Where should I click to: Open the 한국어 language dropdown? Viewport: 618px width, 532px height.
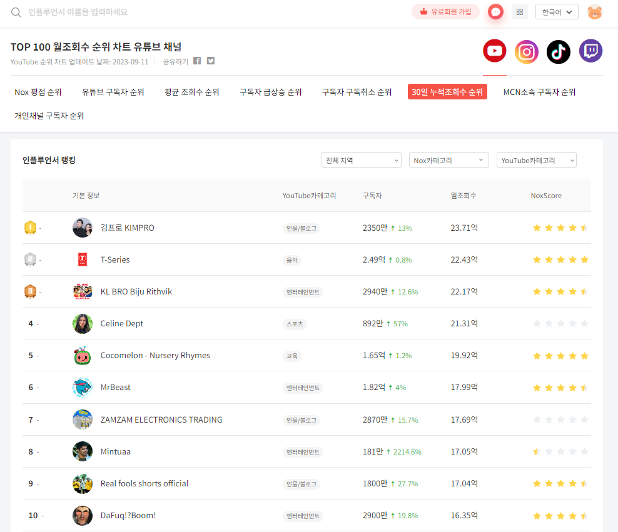coord(557,12)
